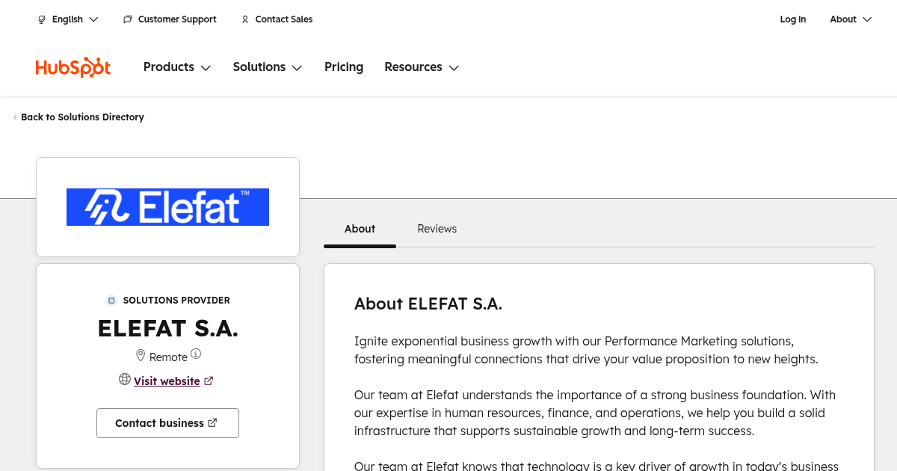Go back to Solutions Directory
Screen dimensions: 897x471
[82, 117]
